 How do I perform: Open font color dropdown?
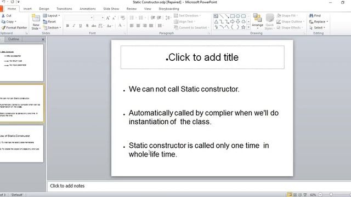(124, 26)
